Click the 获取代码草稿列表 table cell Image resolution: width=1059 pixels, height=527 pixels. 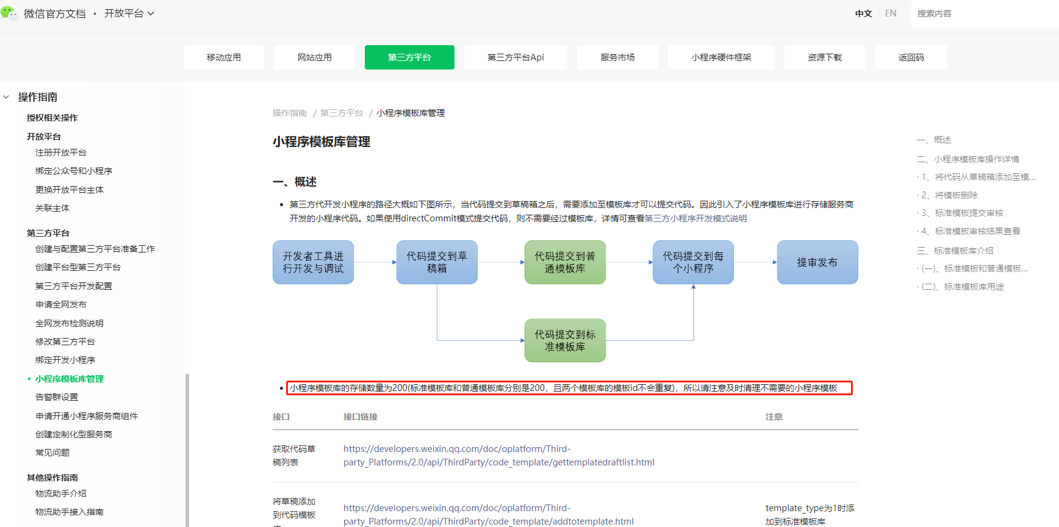coord(294,456)
